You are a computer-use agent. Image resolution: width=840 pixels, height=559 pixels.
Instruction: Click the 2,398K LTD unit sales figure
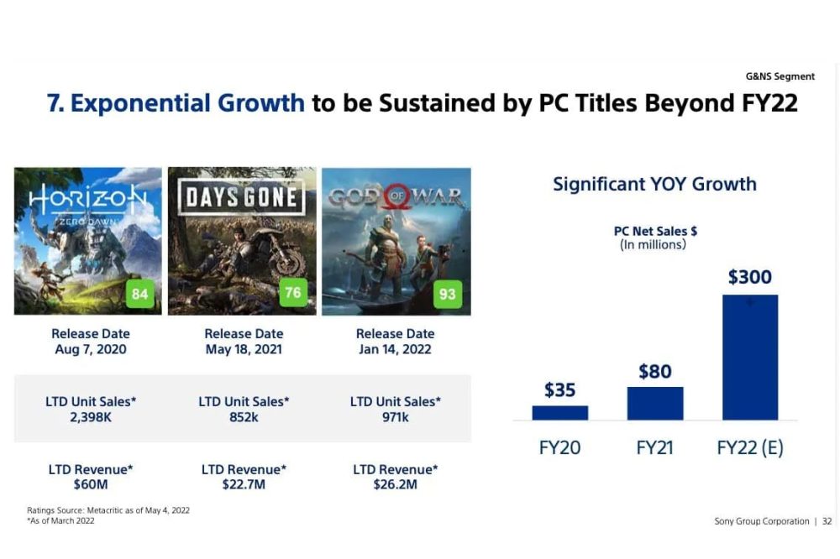tap(90, 416)
